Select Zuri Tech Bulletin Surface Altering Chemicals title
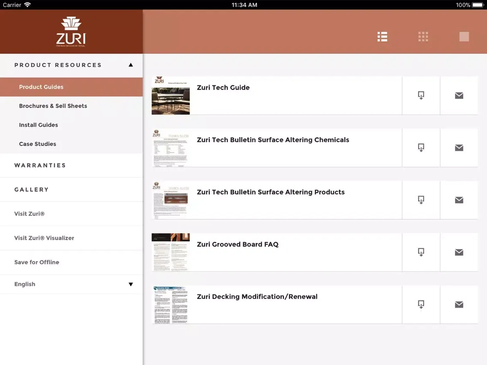 [273, 140]
